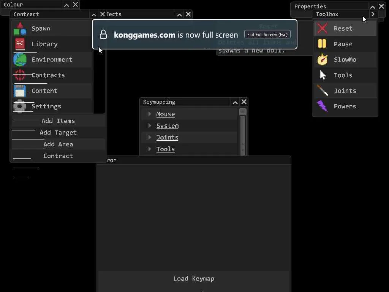
Task: Expand the System keymapping section arrow
Action: click(150, 125)
